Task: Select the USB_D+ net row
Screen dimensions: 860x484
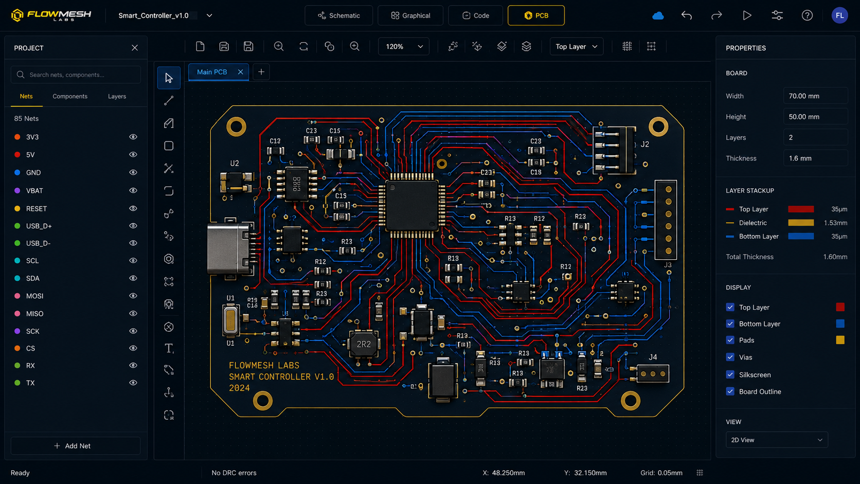Action: [76, 226]
